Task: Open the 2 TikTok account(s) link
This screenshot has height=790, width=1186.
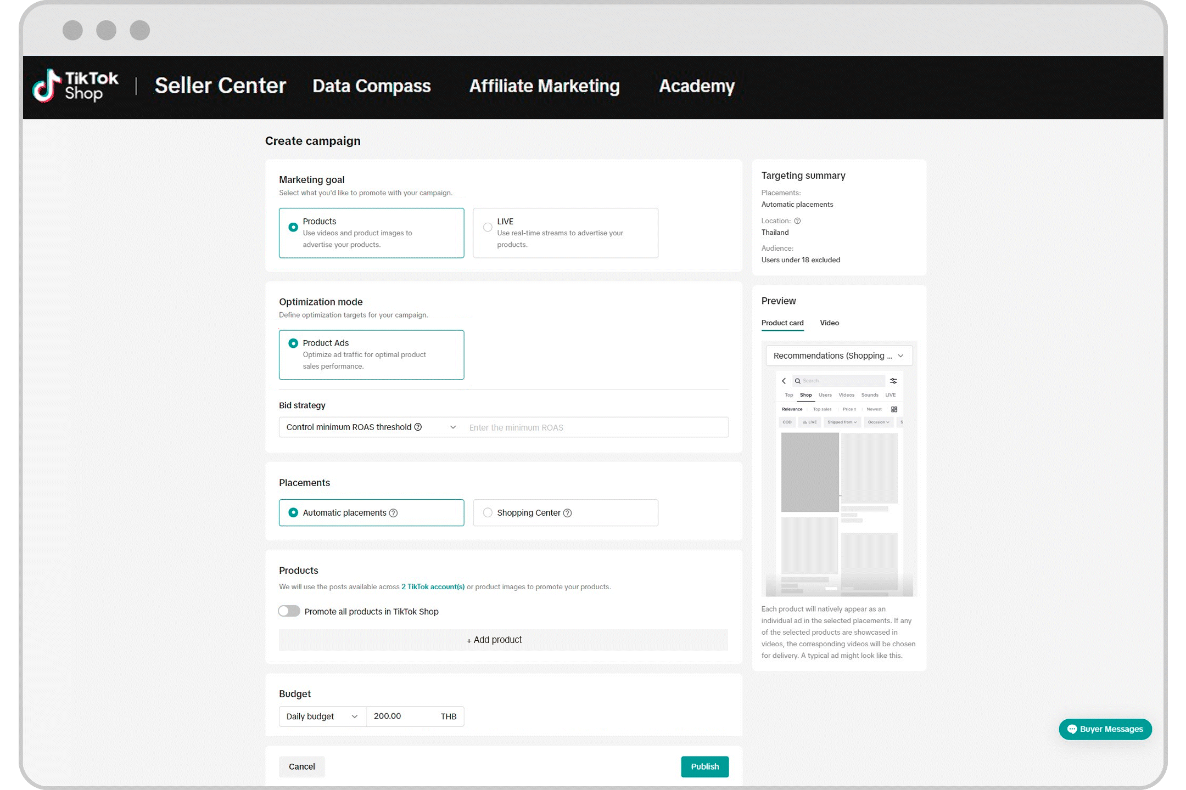Action: [433, 586]
